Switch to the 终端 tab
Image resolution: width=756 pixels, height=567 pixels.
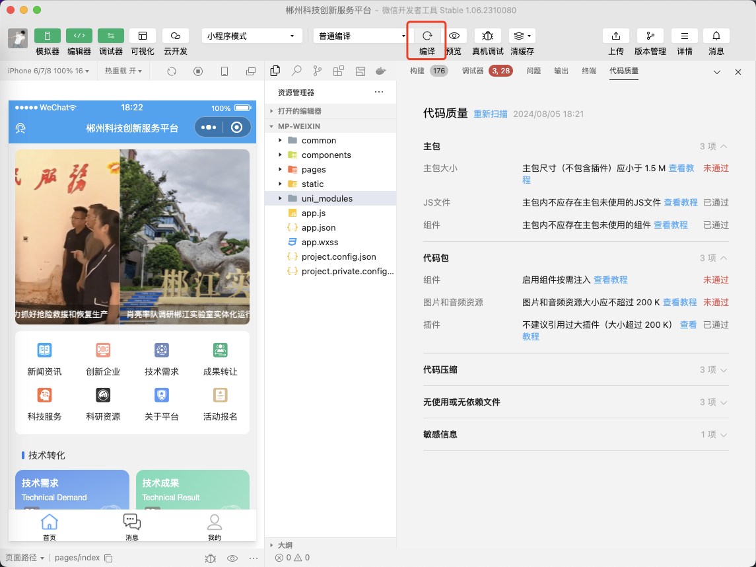(x=589, y=71)
